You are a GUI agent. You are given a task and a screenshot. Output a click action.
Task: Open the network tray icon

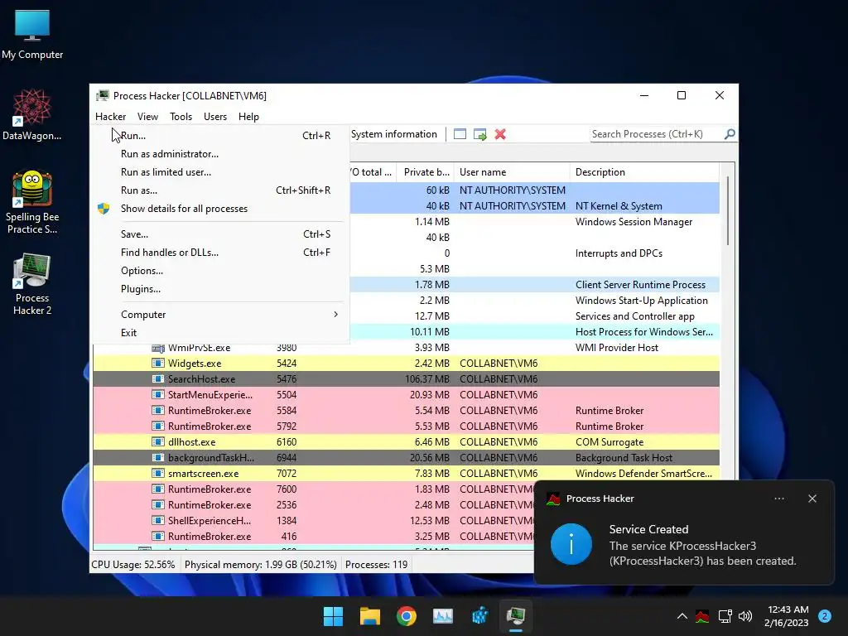pos(725,616)
